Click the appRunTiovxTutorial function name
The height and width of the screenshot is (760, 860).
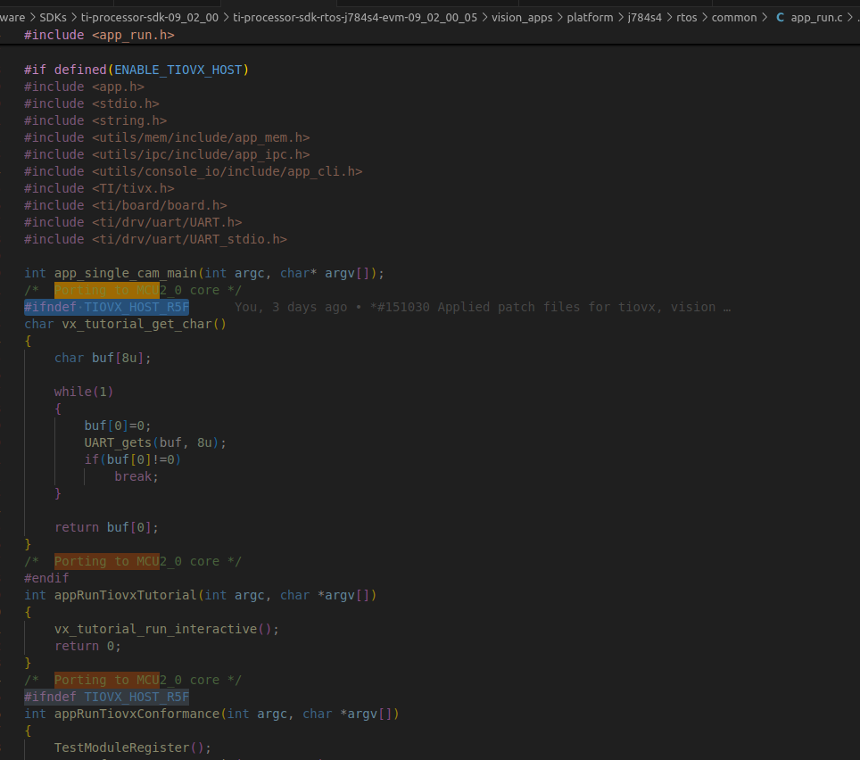pyautogui.click(x=126, y=596)
